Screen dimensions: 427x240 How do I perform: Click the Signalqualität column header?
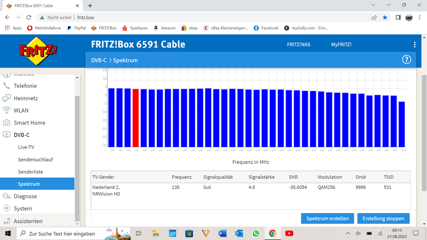point(218,177)
